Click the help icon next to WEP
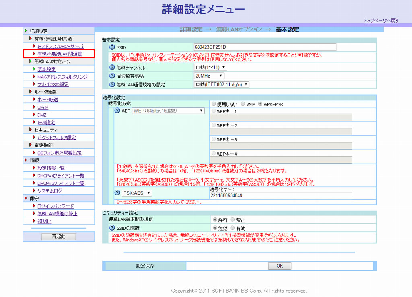The width and height of the screenshot is (412, 297). click(x=117, y=111)
